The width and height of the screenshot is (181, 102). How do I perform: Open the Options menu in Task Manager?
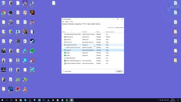(67, 22)
